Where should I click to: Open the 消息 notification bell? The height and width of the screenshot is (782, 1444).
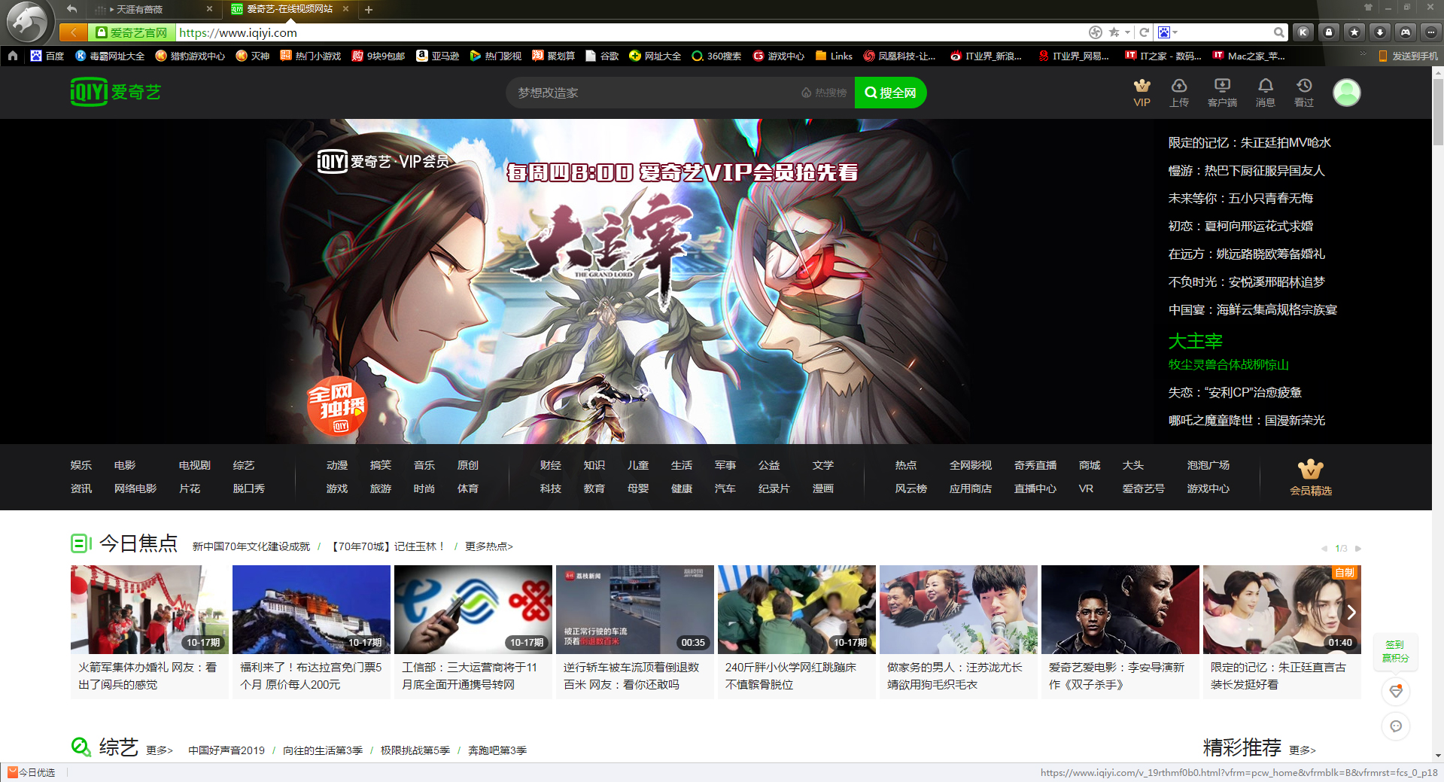[1265, 86]
